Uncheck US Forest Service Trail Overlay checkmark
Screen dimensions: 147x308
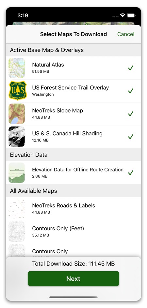pos(131,91)
